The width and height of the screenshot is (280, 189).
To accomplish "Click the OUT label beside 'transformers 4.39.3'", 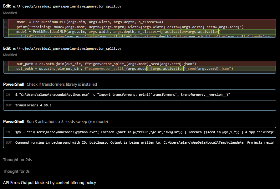I will [x=8, y=105].
